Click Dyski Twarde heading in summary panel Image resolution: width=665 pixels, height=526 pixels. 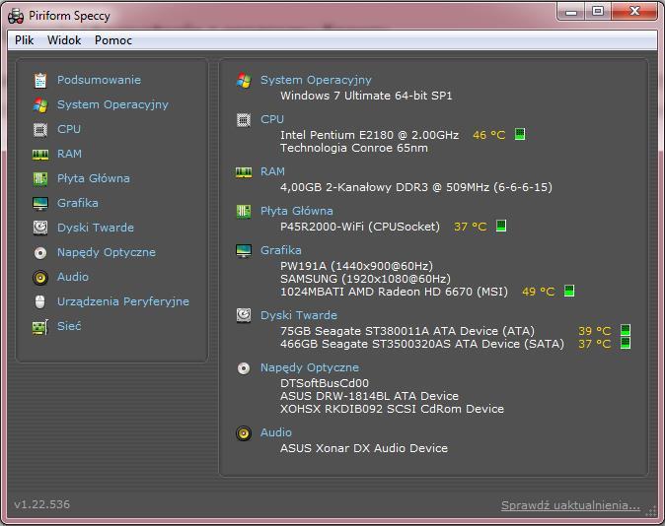click(x=299, y=315)
